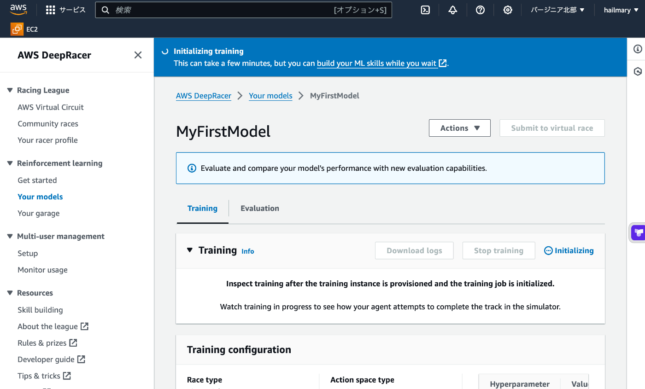645x389 pixels.
Task: Click the external icon beside Developer guide
Action: tap(81, 359)
